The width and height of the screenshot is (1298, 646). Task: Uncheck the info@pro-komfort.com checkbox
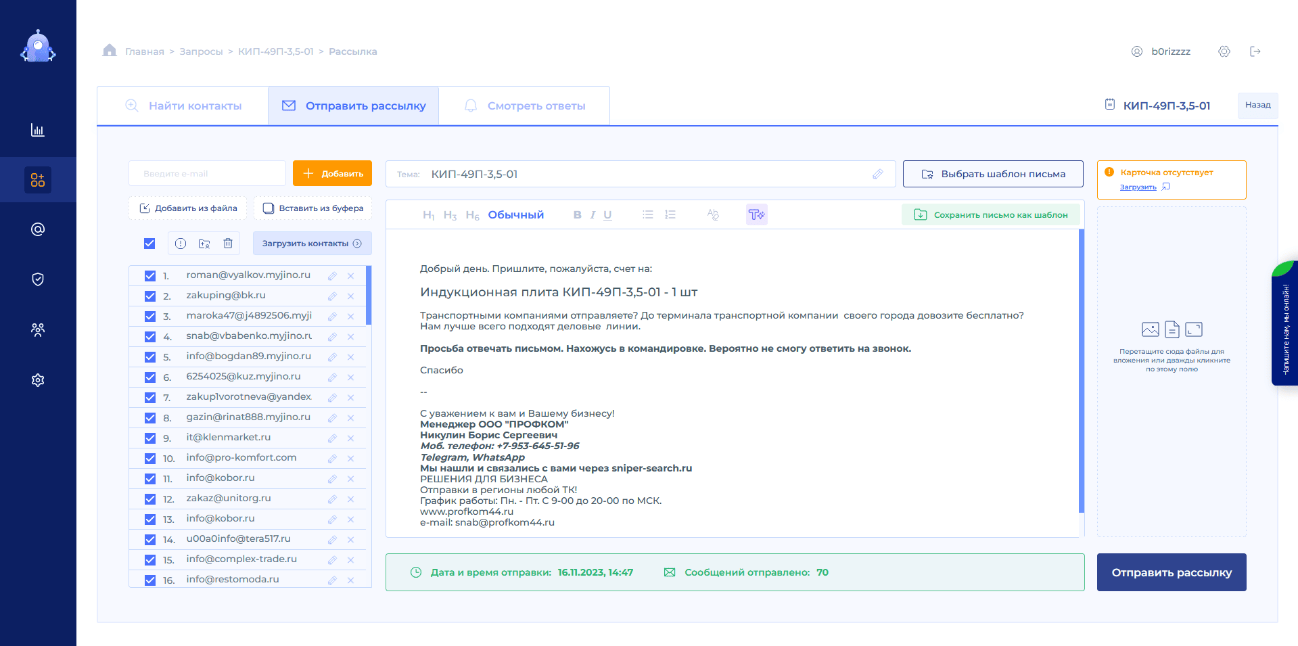[x=150, y=459]
